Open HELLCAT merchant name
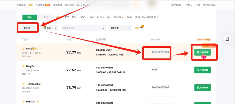The image size is (235, 104). point(31,102)
